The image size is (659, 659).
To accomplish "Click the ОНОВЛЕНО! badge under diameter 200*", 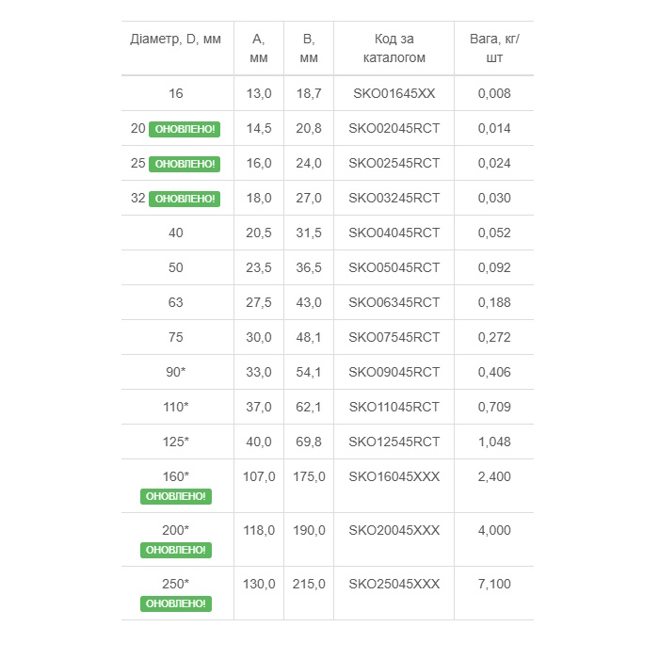I will (x=176, y=550).
